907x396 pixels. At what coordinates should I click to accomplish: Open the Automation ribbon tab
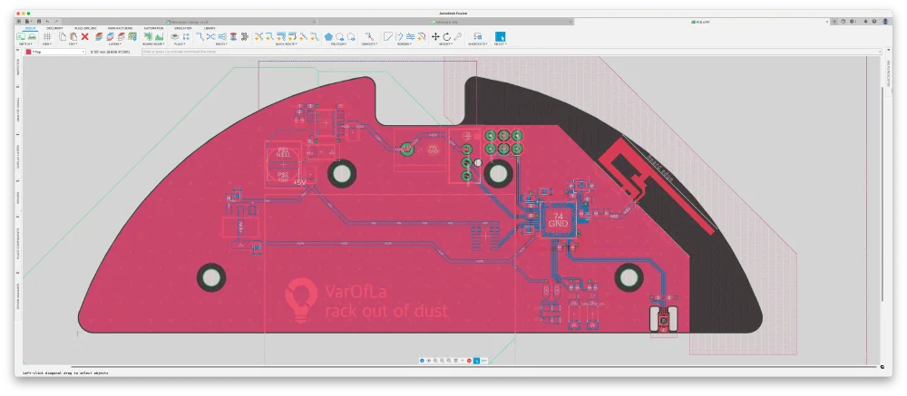[x=153, y=28]
